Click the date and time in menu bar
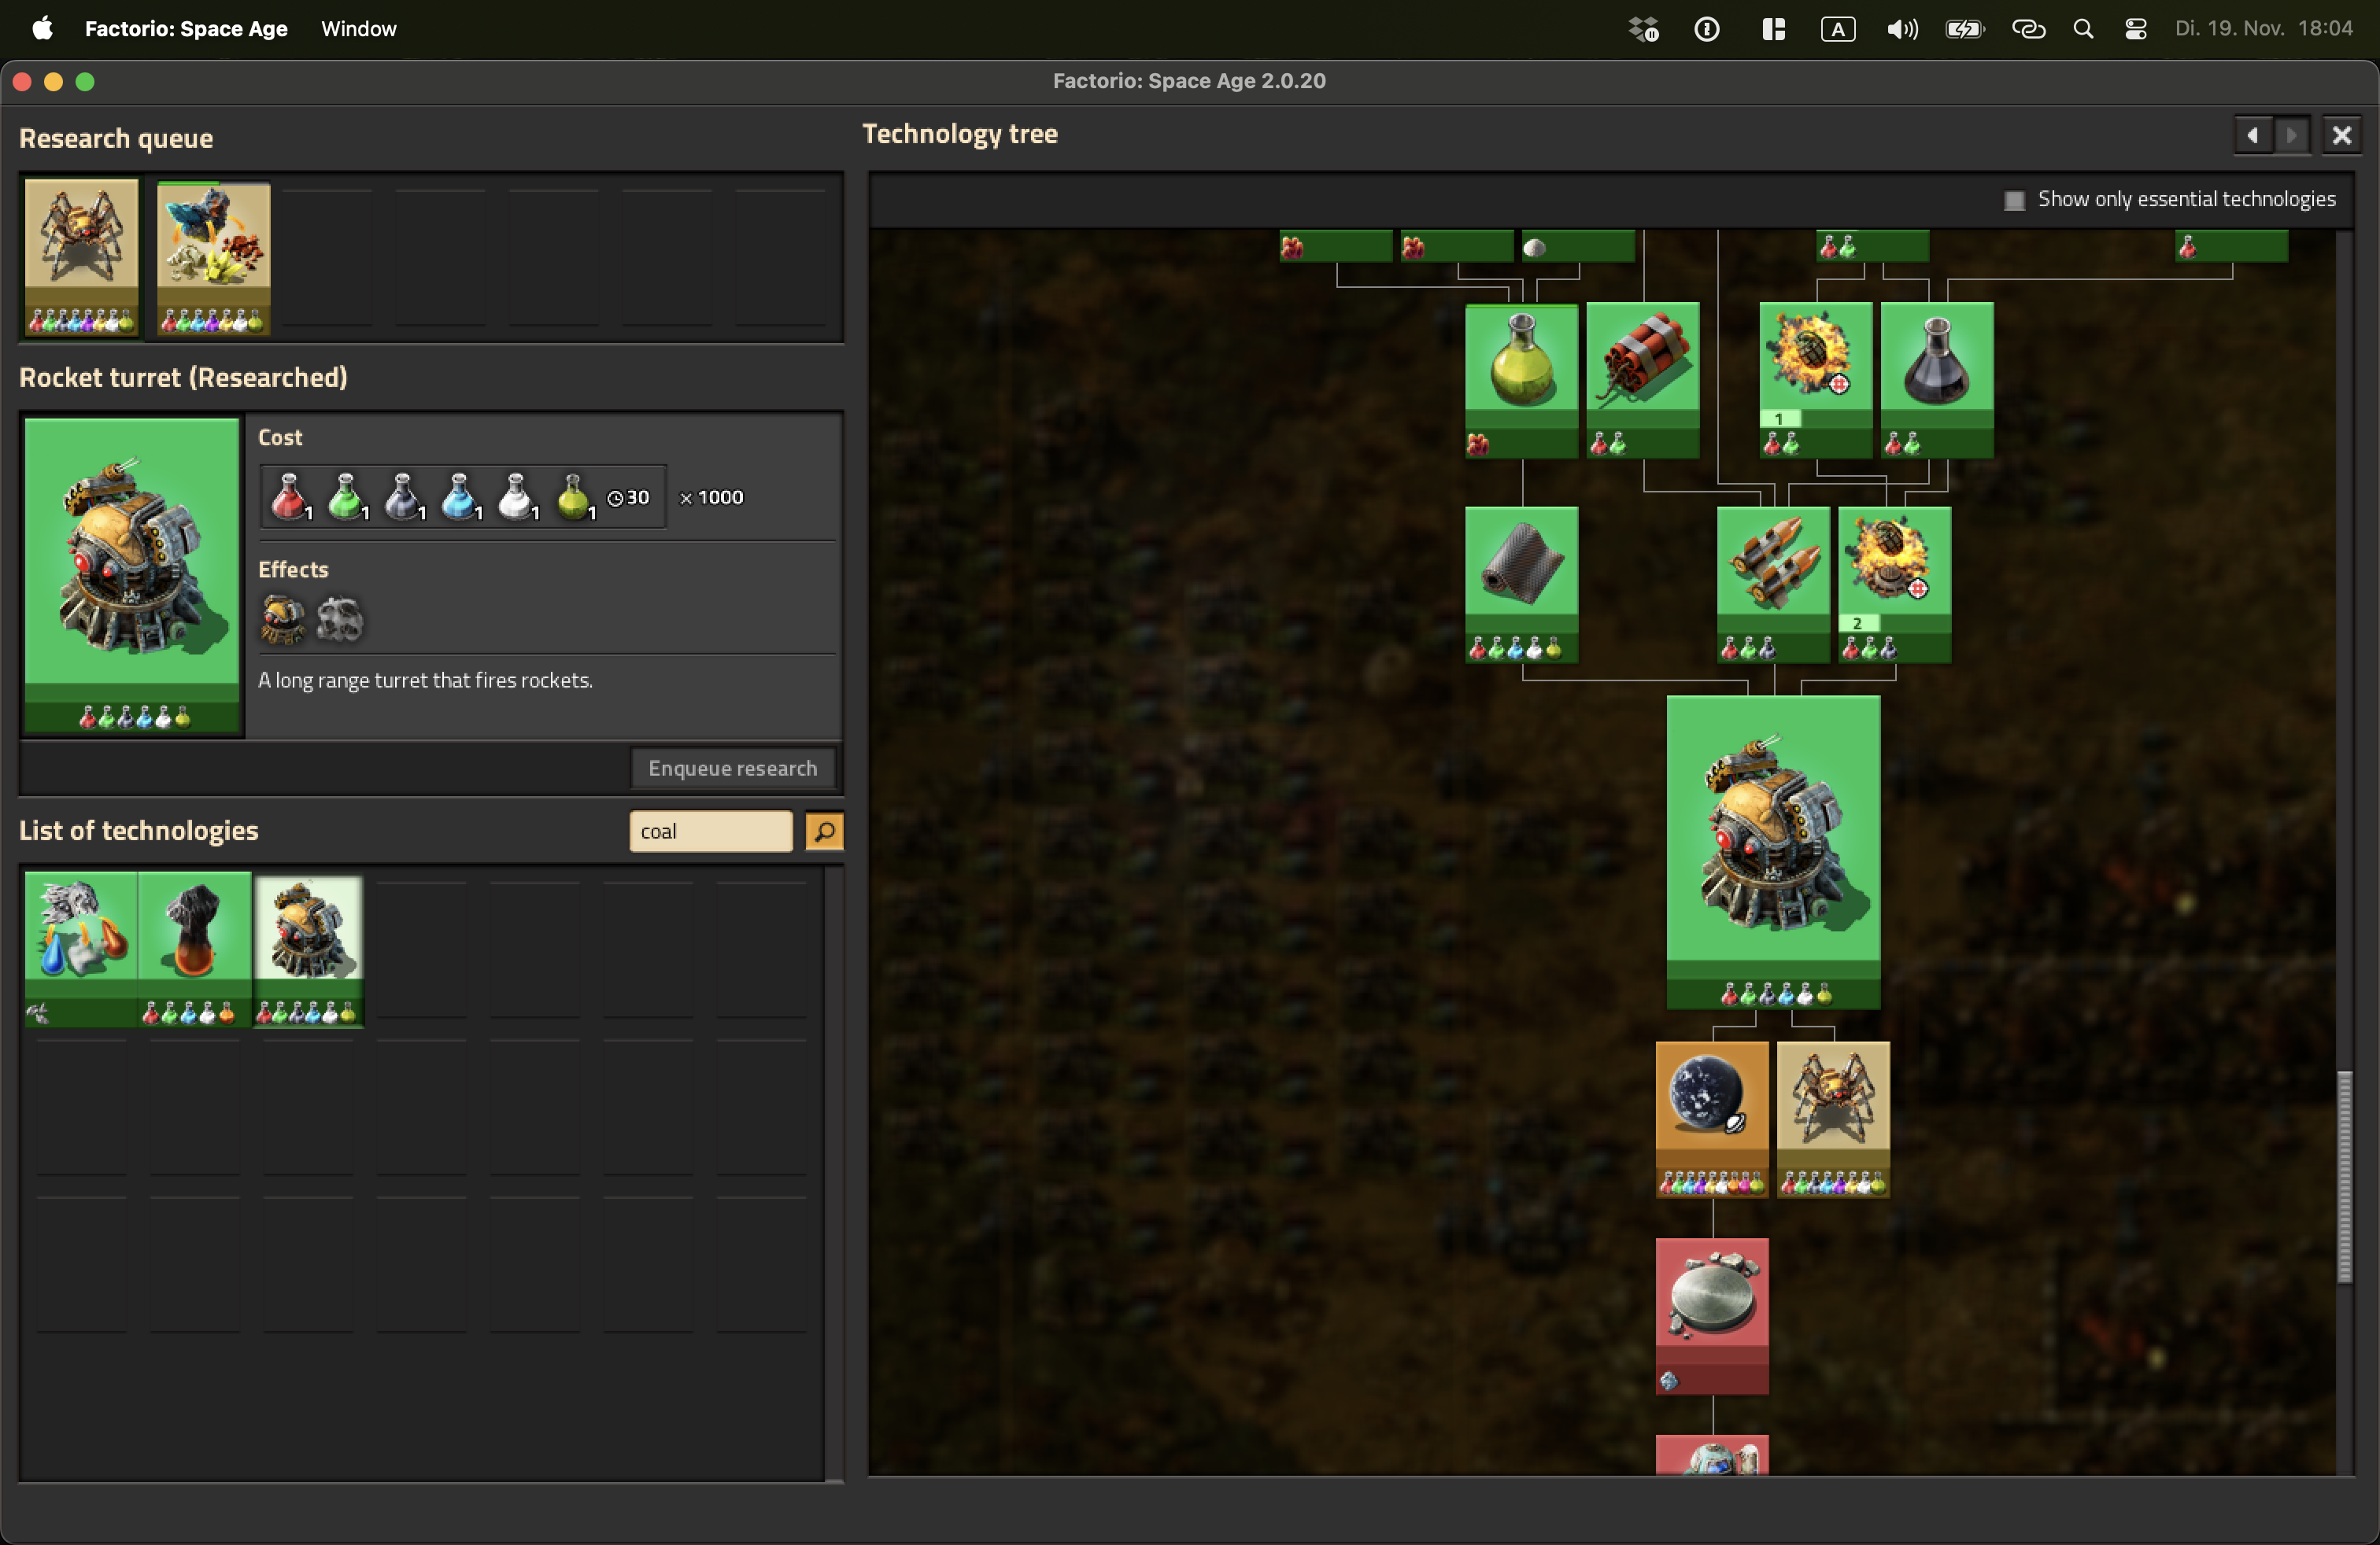Viewport: 2380px width, 1545px height. (2263, 29)
